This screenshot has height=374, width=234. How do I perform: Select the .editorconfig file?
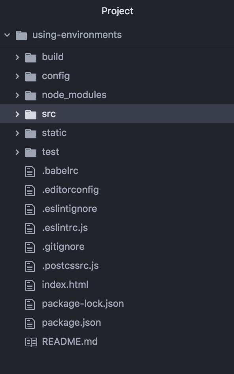click(117, 190)
